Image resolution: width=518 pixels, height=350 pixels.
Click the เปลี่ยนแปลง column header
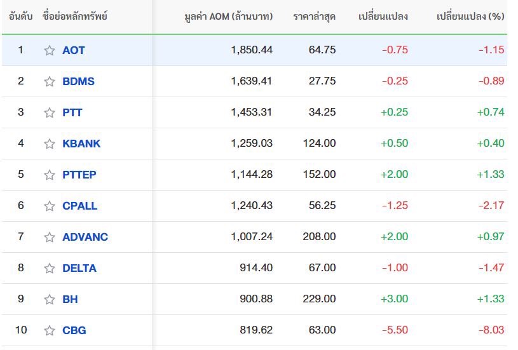click(x=383, y=16)
